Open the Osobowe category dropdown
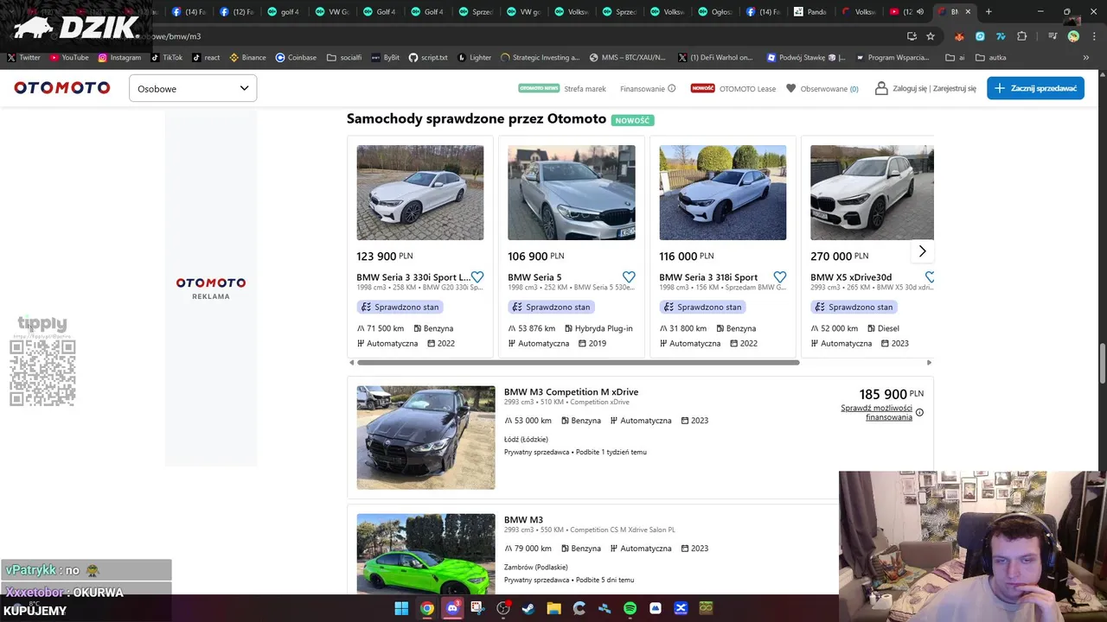Viewport: 1107px width, 622px height. pyautogui.click(x=193, y=88)
